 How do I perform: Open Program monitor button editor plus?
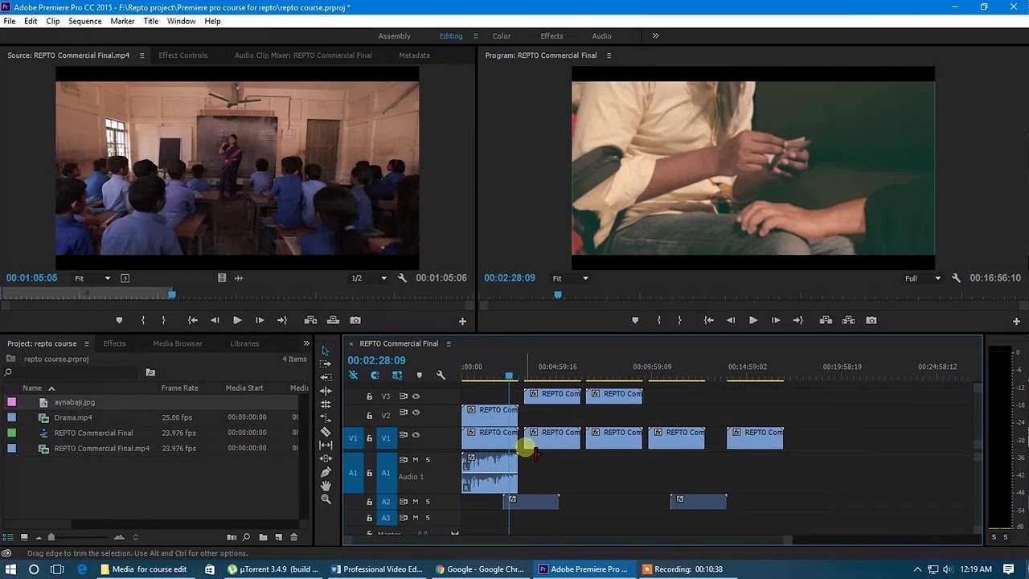[x=1016, y=321]
